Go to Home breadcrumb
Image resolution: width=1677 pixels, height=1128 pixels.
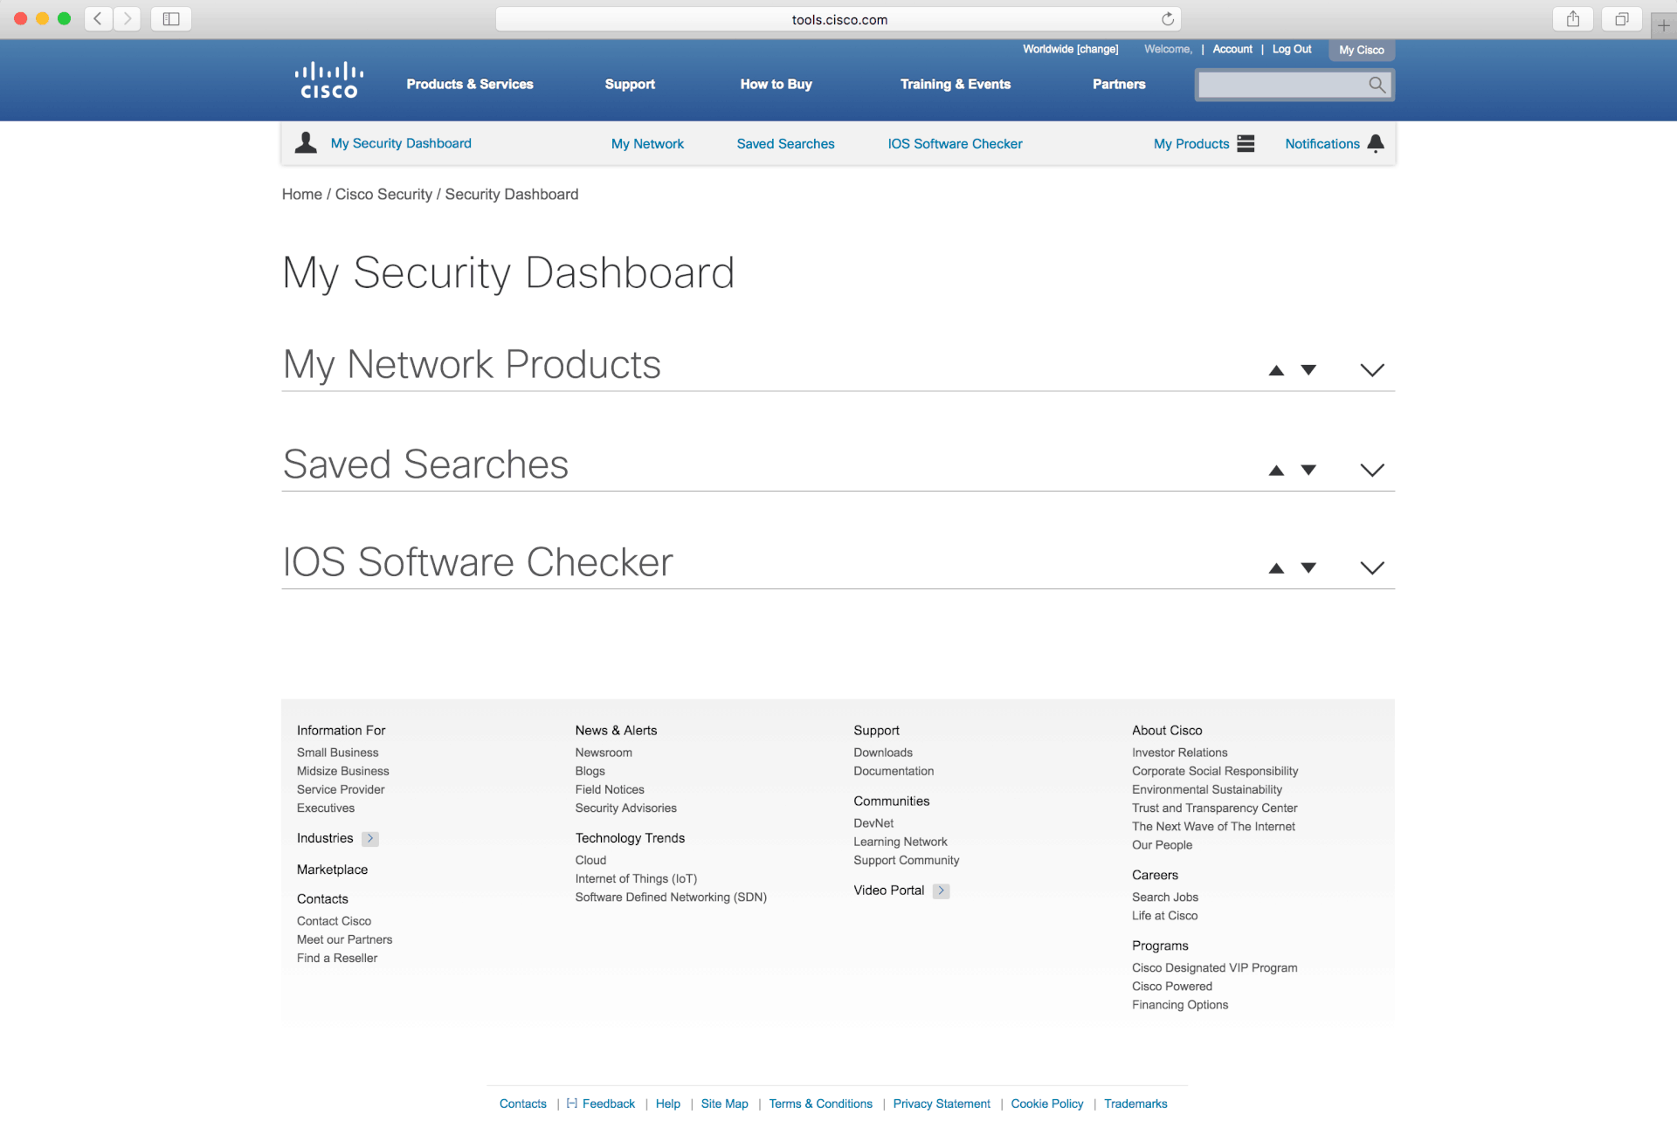[301, 195]
